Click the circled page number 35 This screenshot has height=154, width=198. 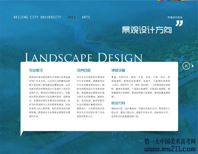point(186,66)
